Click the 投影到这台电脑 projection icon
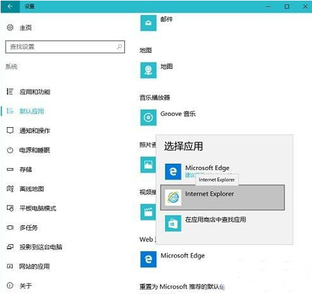 [10, 247]
